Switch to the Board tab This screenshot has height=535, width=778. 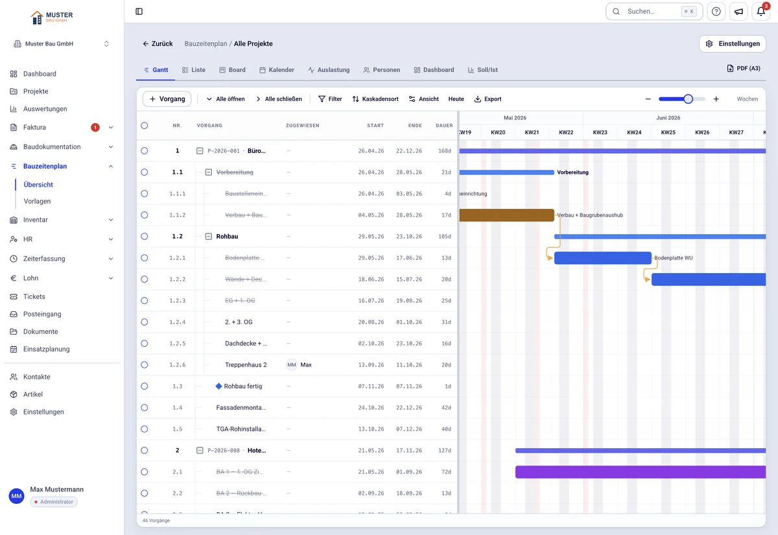(x=232, y=70)
